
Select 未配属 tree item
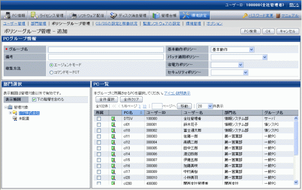coord(24,119)
